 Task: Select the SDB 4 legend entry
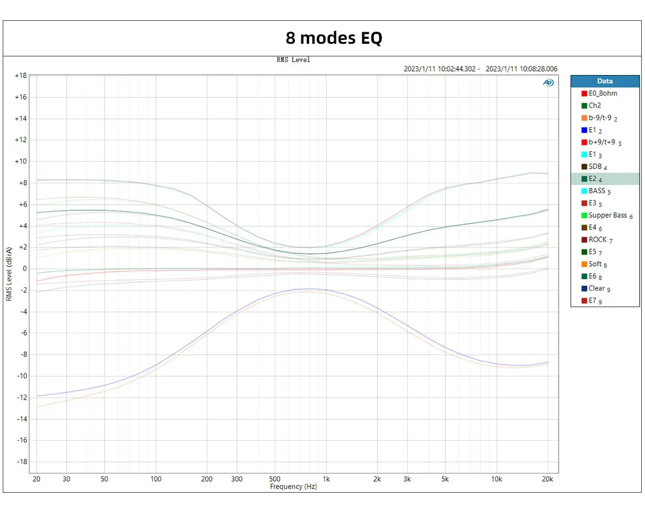click(594, 166)
